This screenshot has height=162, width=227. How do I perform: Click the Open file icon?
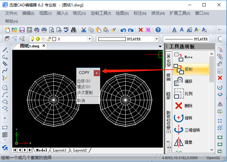point(14,30)
